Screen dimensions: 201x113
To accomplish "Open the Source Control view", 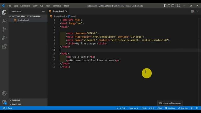I will click(x=4, y=29).
